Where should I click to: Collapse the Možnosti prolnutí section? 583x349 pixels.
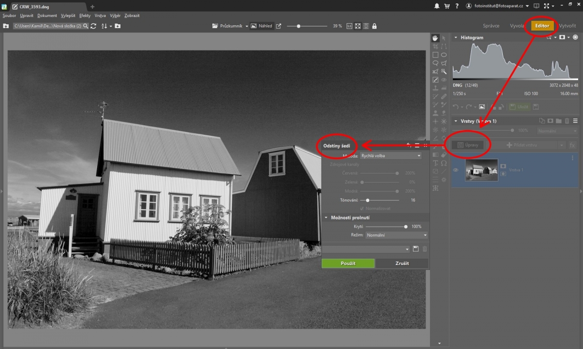click(326, 217)
